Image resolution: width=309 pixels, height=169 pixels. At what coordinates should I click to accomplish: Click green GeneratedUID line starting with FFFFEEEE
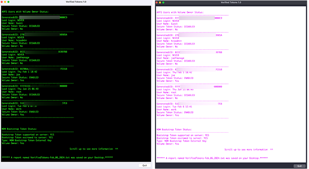(x=34, y=86)
